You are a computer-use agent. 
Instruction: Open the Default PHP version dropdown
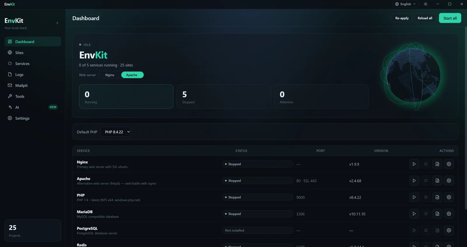click(x=116, y=132)
